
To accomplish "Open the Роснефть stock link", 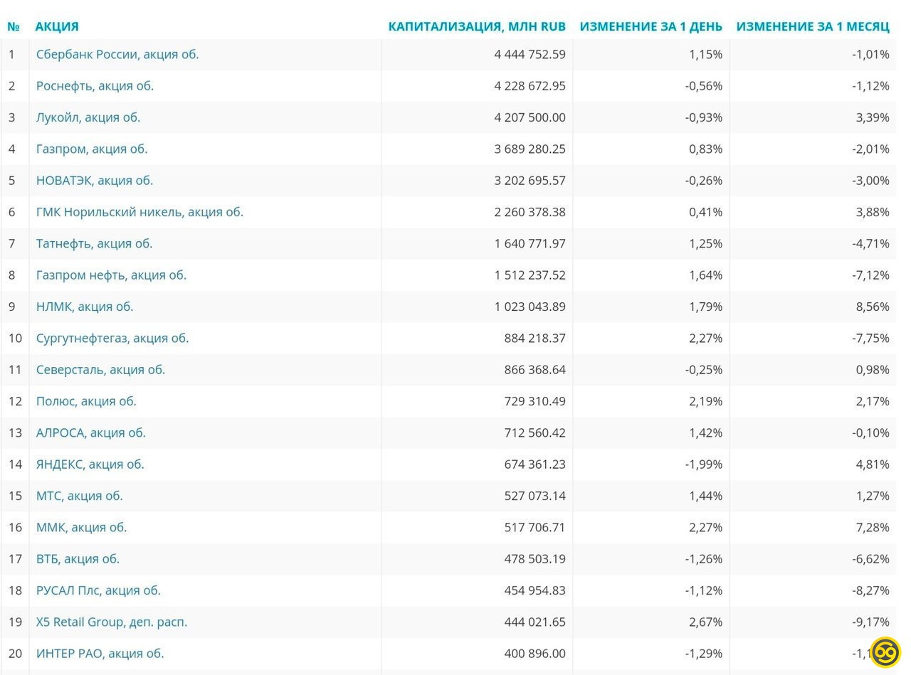I will (95, 86).
